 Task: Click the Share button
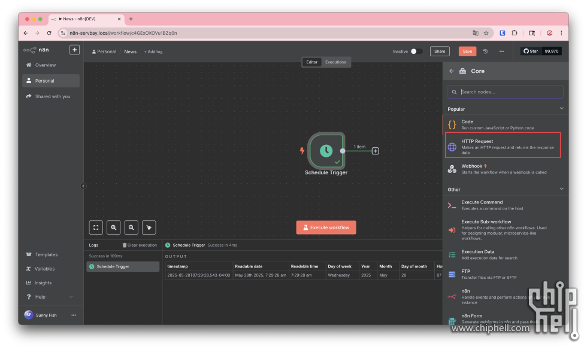440,51
